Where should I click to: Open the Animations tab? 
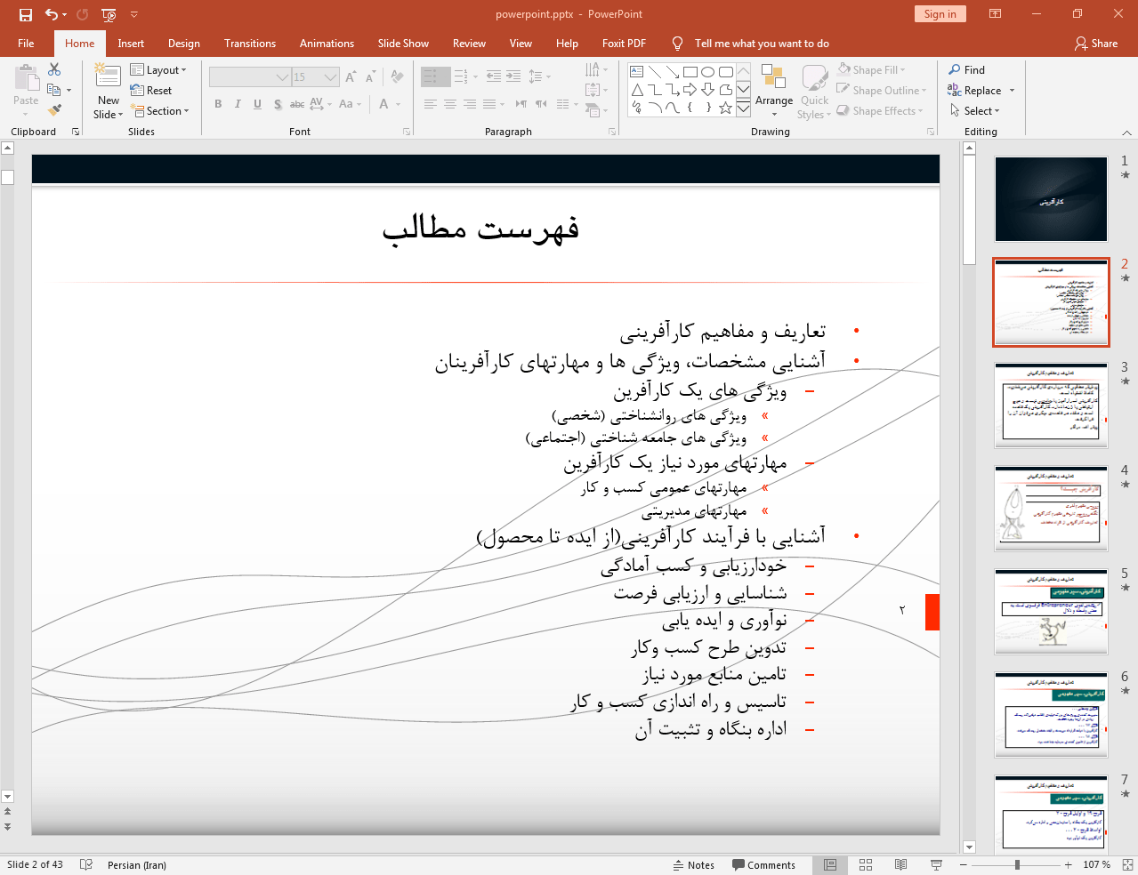click(x=327, y=43)
